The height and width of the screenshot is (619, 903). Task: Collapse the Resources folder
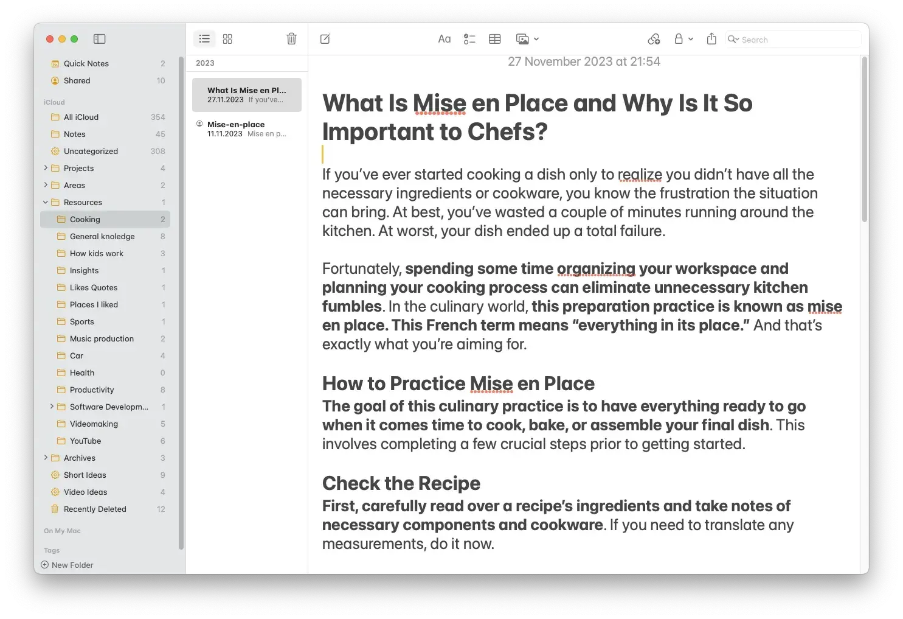(44, 202)
